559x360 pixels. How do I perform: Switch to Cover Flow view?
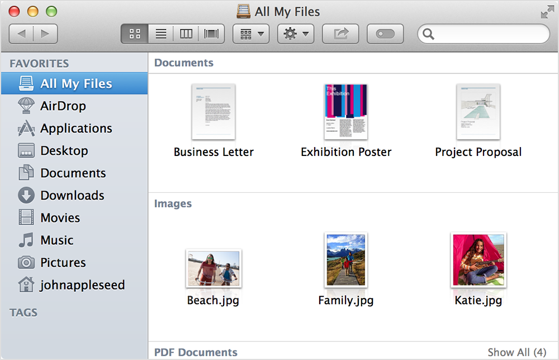[211, 34]
